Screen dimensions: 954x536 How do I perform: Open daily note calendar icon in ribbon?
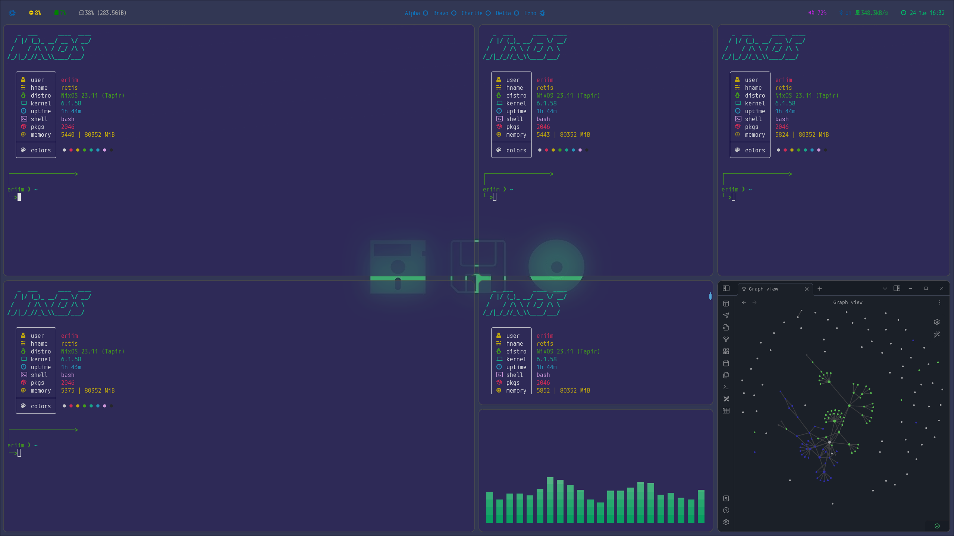pyautogui.click(x=726, y=363)
